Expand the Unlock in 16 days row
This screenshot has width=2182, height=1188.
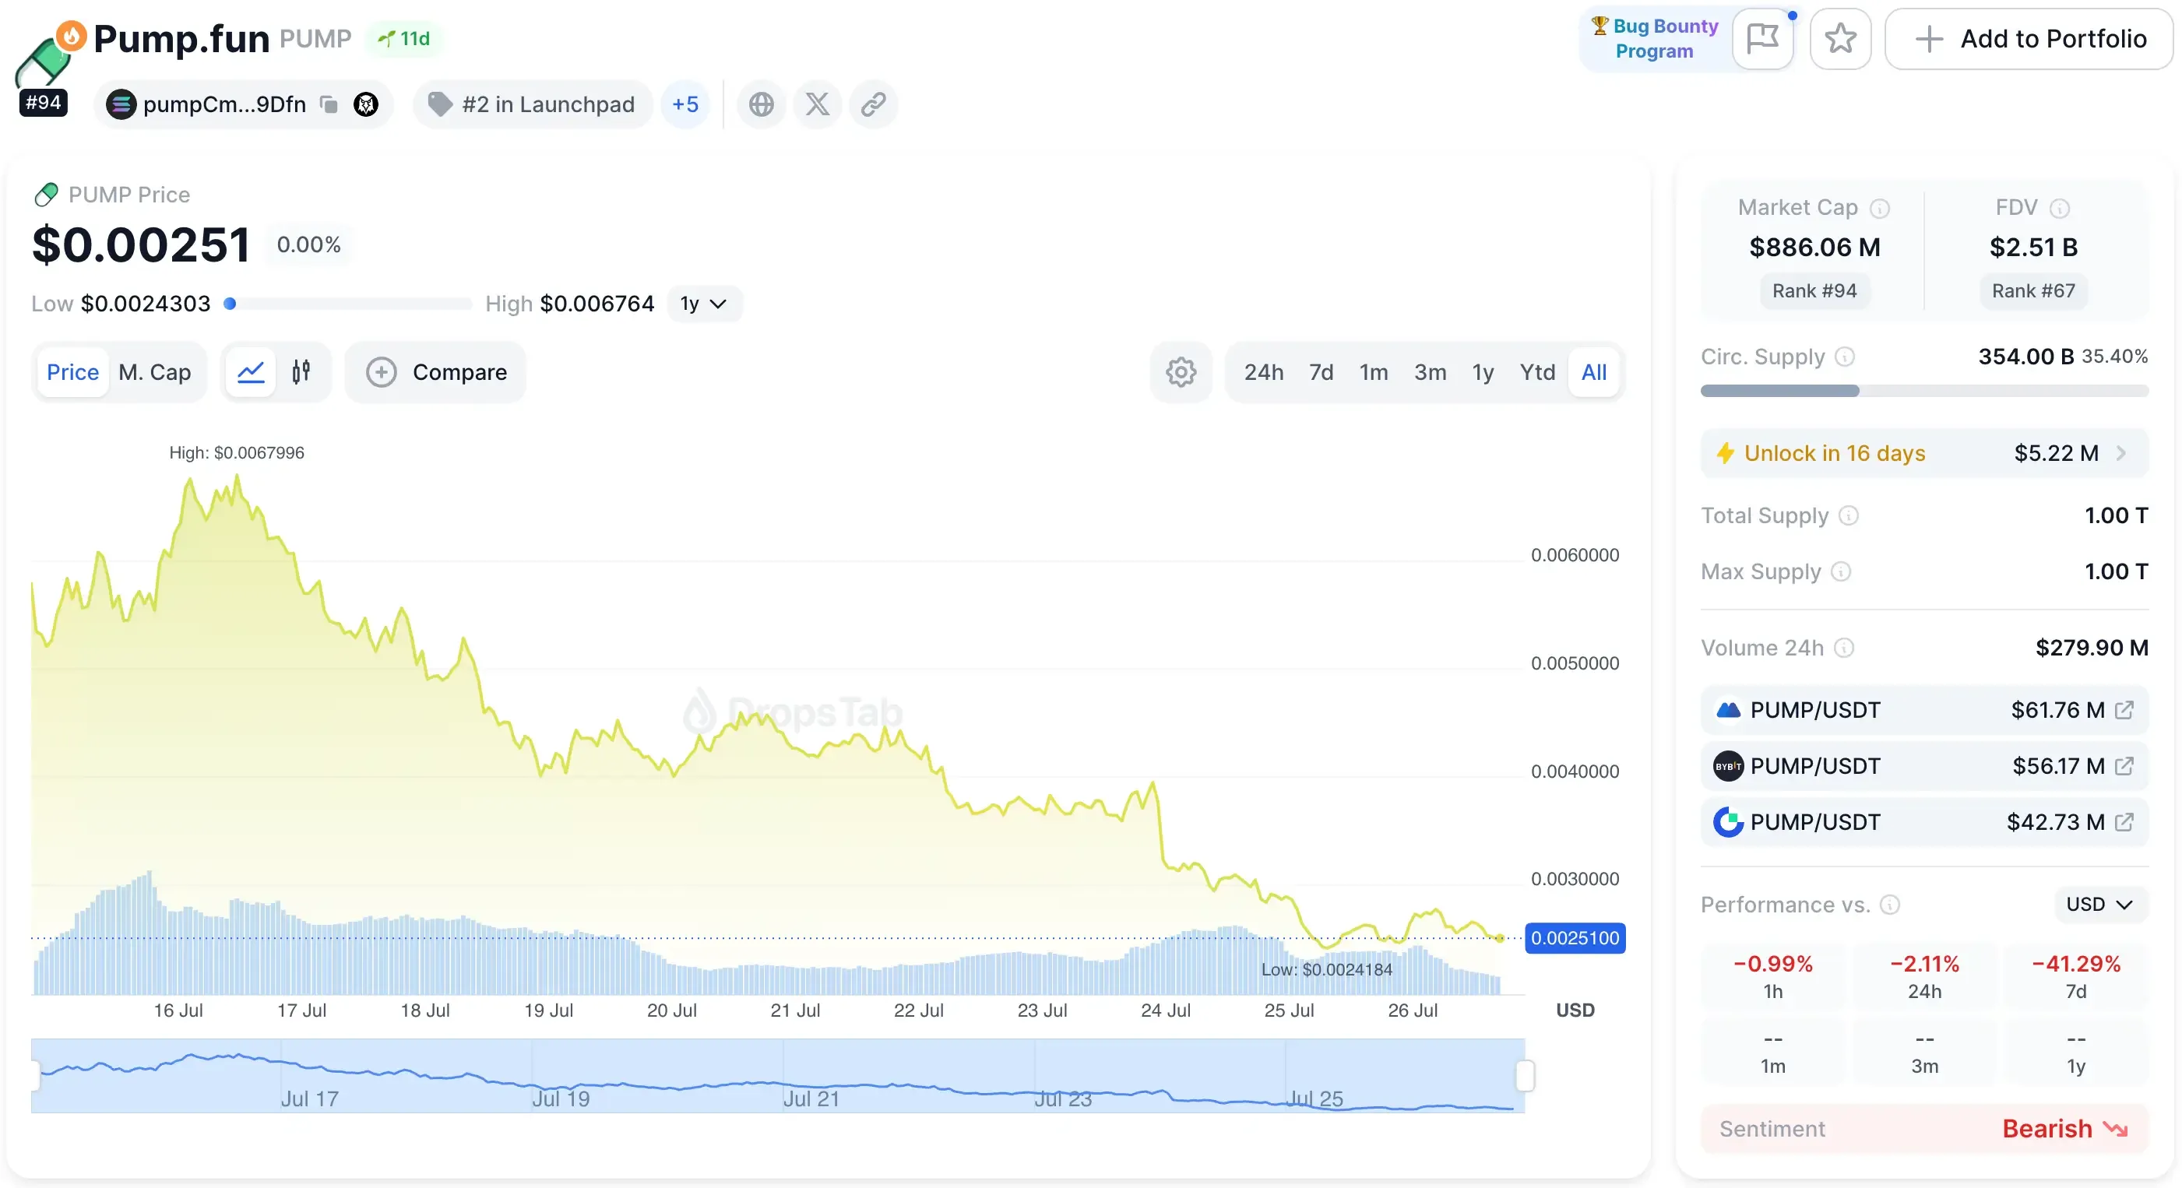[1923, 453]
